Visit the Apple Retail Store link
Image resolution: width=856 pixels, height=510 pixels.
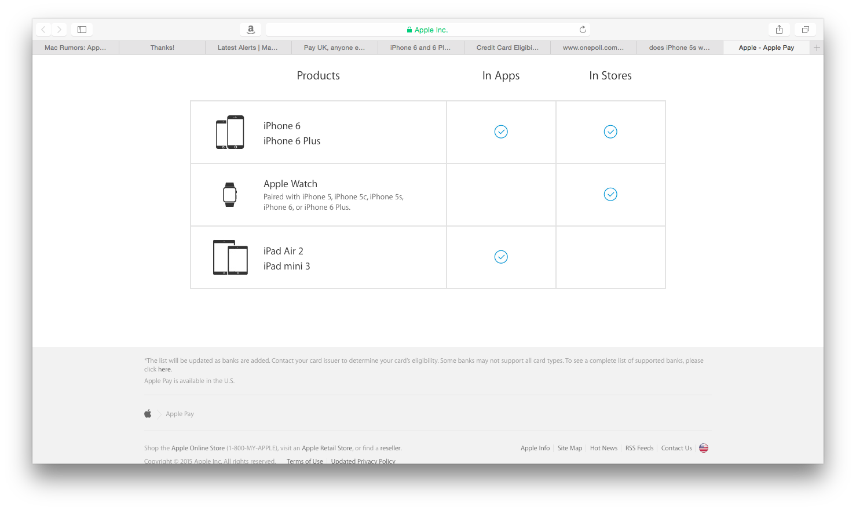tap(327, 448)
